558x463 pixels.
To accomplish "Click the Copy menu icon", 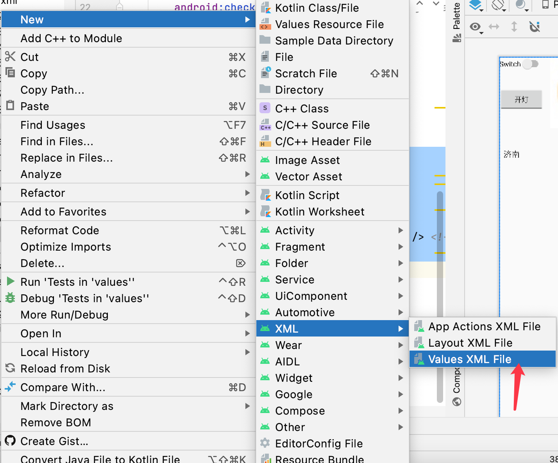I will 10,73.
